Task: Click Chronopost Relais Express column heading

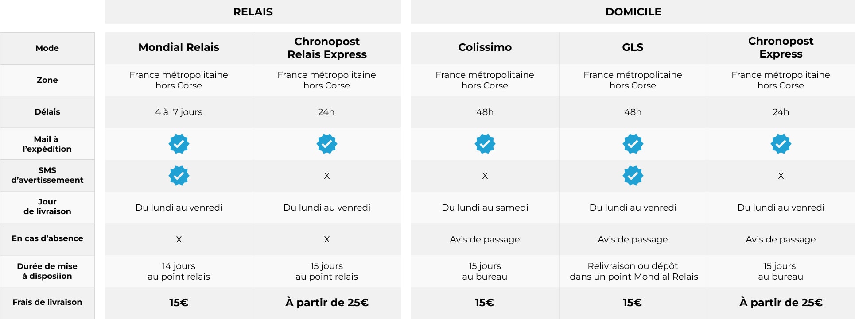Action: 327,48
